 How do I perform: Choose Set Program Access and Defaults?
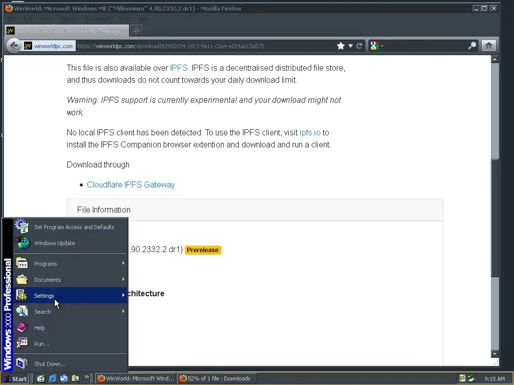70,227
